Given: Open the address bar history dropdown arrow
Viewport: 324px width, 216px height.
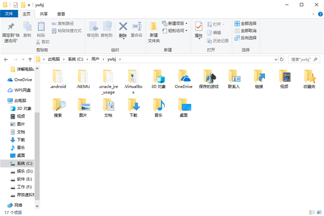Looking at the screenshot, I should pos(275,59).
